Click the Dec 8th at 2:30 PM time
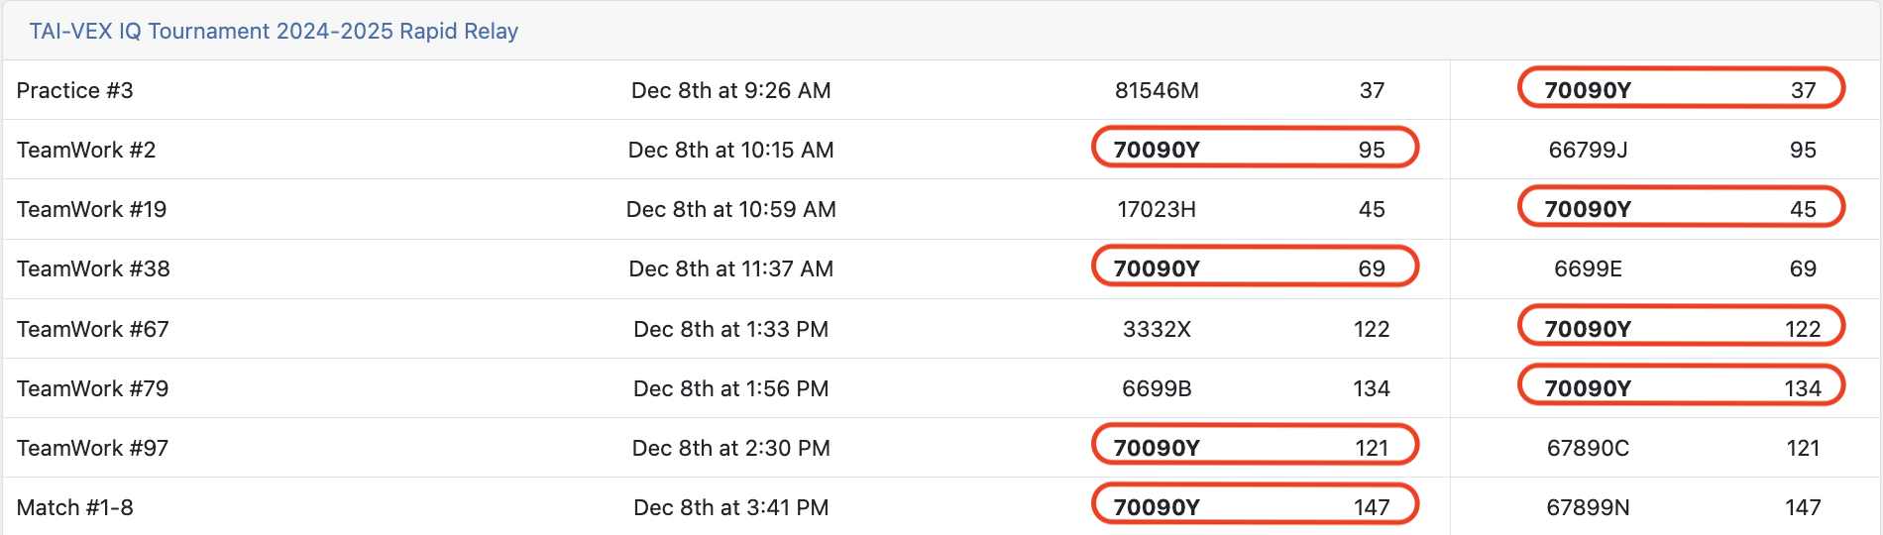The height and width of the screenshot is (535, 1883). 731,448
